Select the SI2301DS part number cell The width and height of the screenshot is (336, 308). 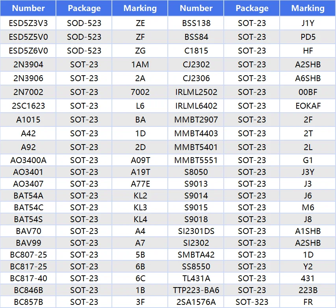click(196, 231)
